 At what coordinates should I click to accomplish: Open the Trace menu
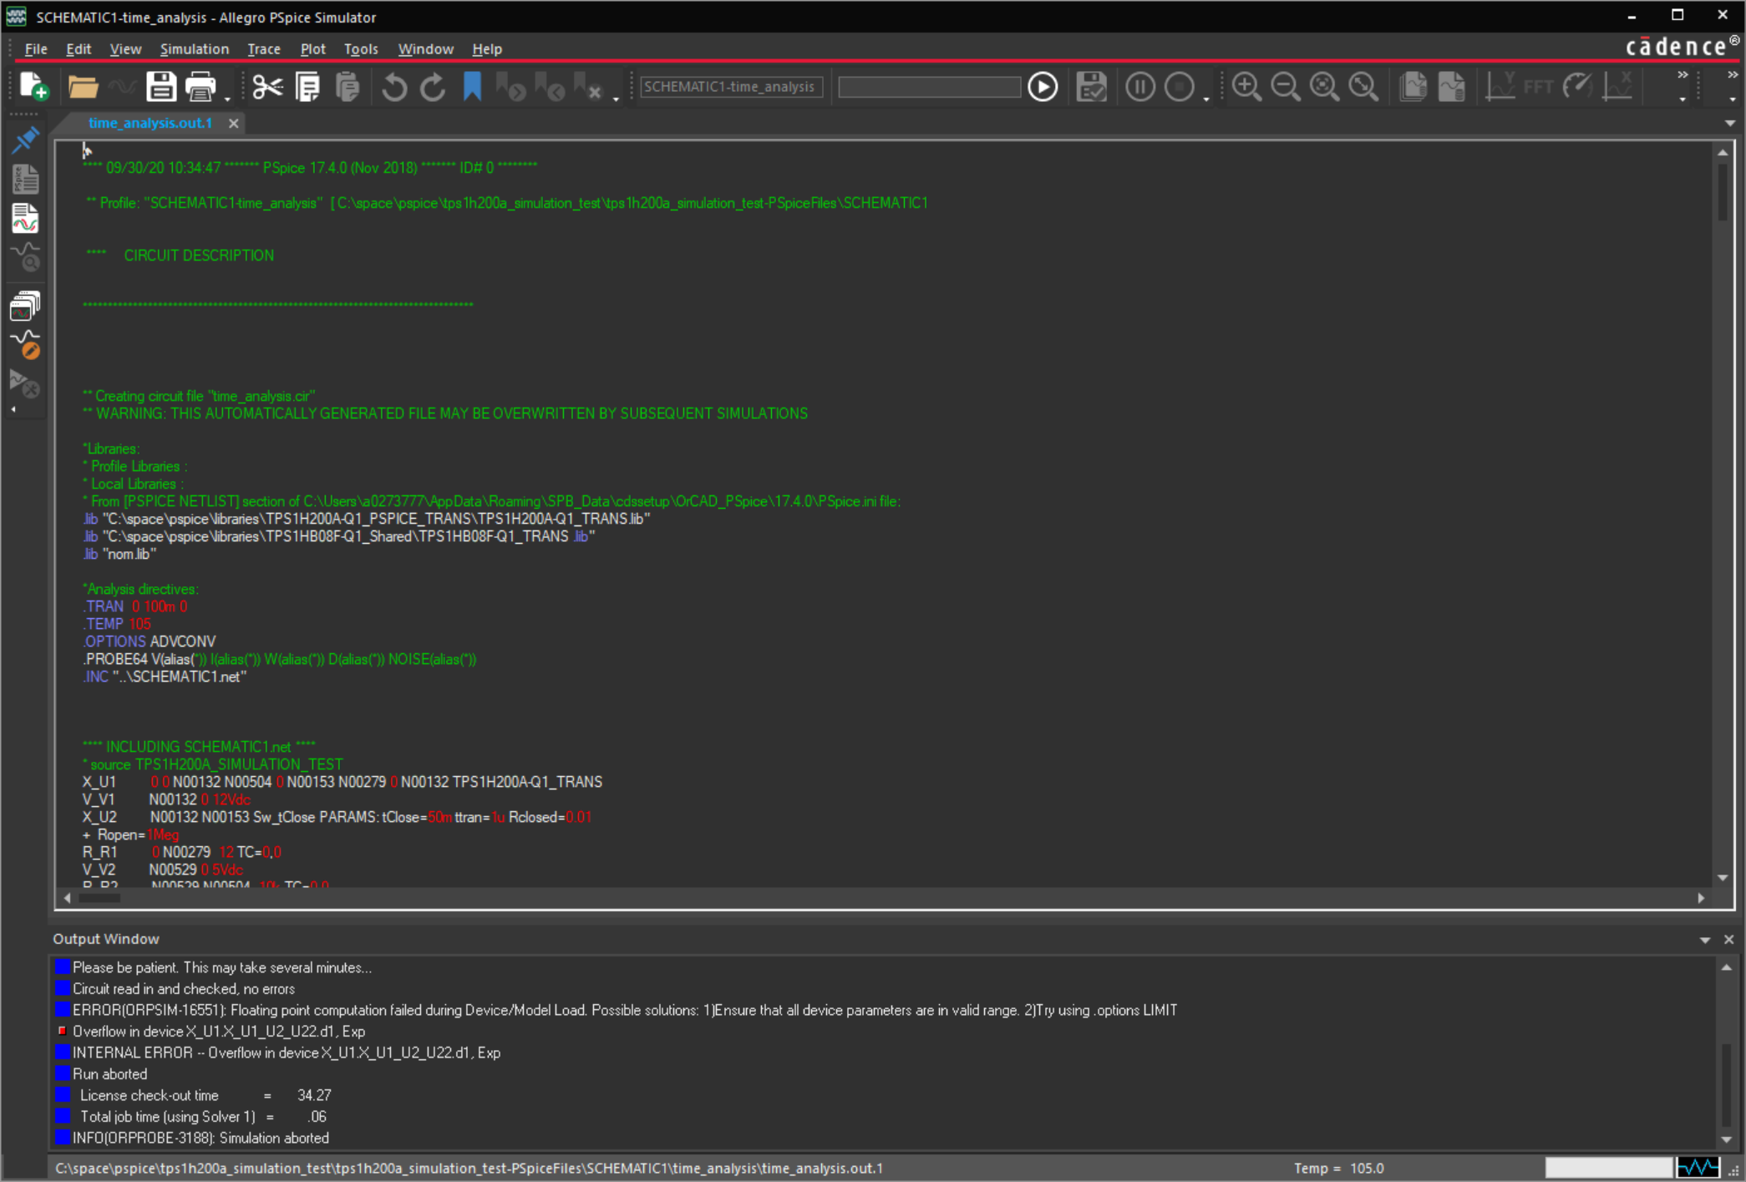tap(264, 48)
